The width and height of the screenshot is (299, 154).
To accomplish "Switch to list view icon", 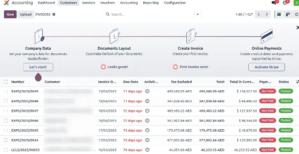I will pyautogui.click(x=279, y=14).
